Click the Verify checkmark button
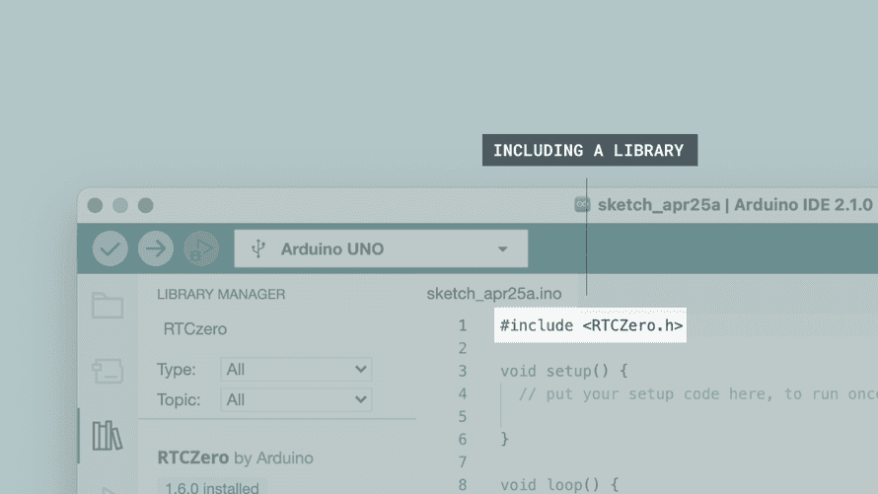Viewport: 878px width, 494px height. click(110, 248)
